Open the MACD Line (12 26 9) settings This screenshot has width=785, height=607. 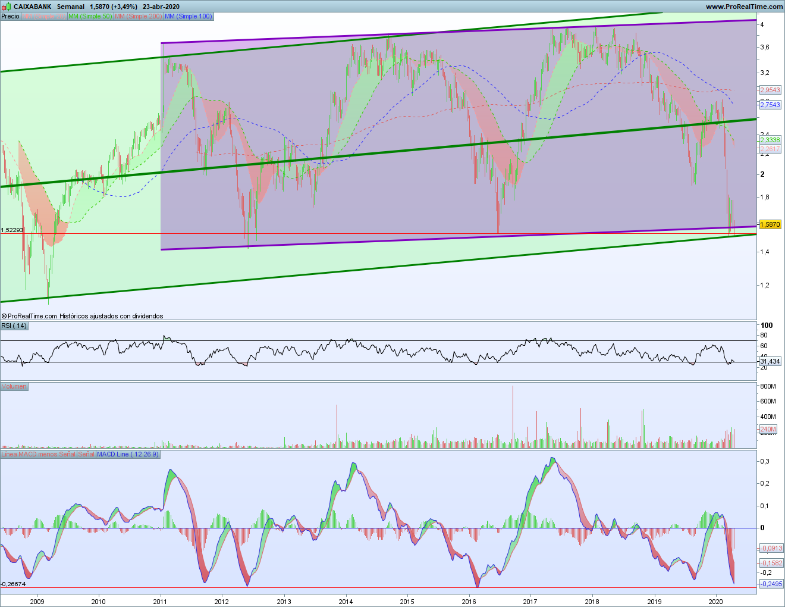(x=128, y=454)
